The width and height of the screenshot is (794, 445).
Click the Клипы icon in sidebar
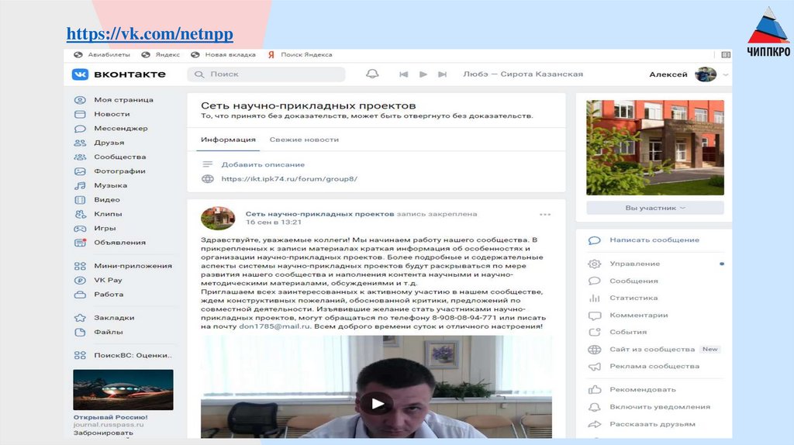click(x=80, y=214)
